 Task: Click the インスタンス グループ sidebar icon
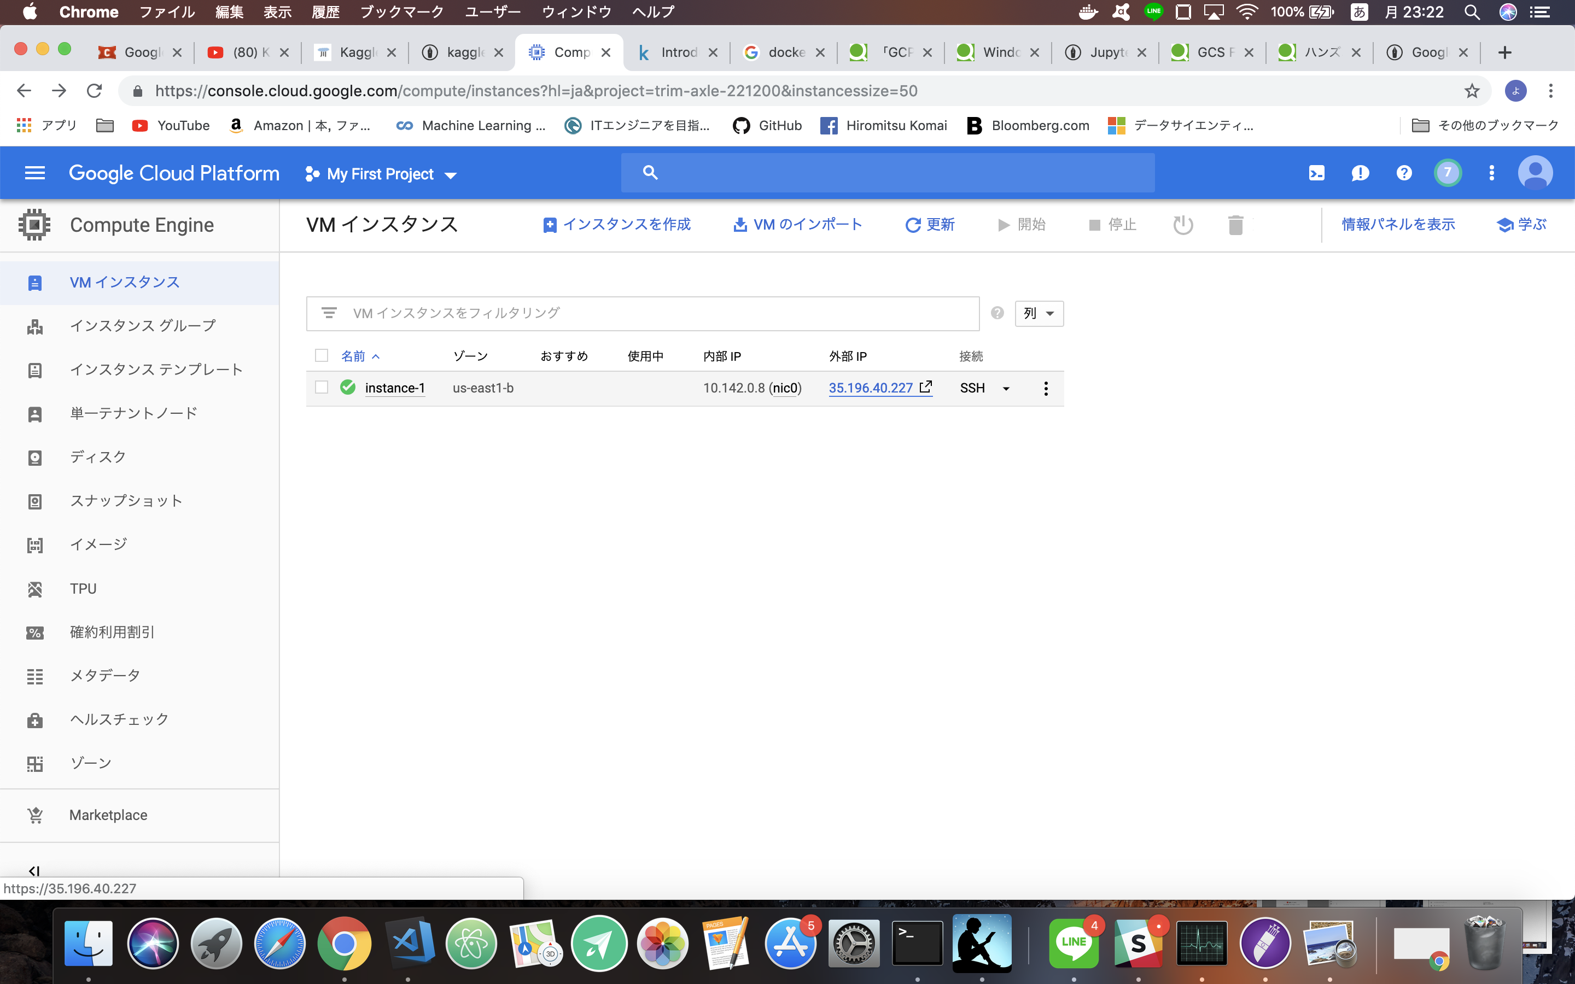tap(35, 325)
